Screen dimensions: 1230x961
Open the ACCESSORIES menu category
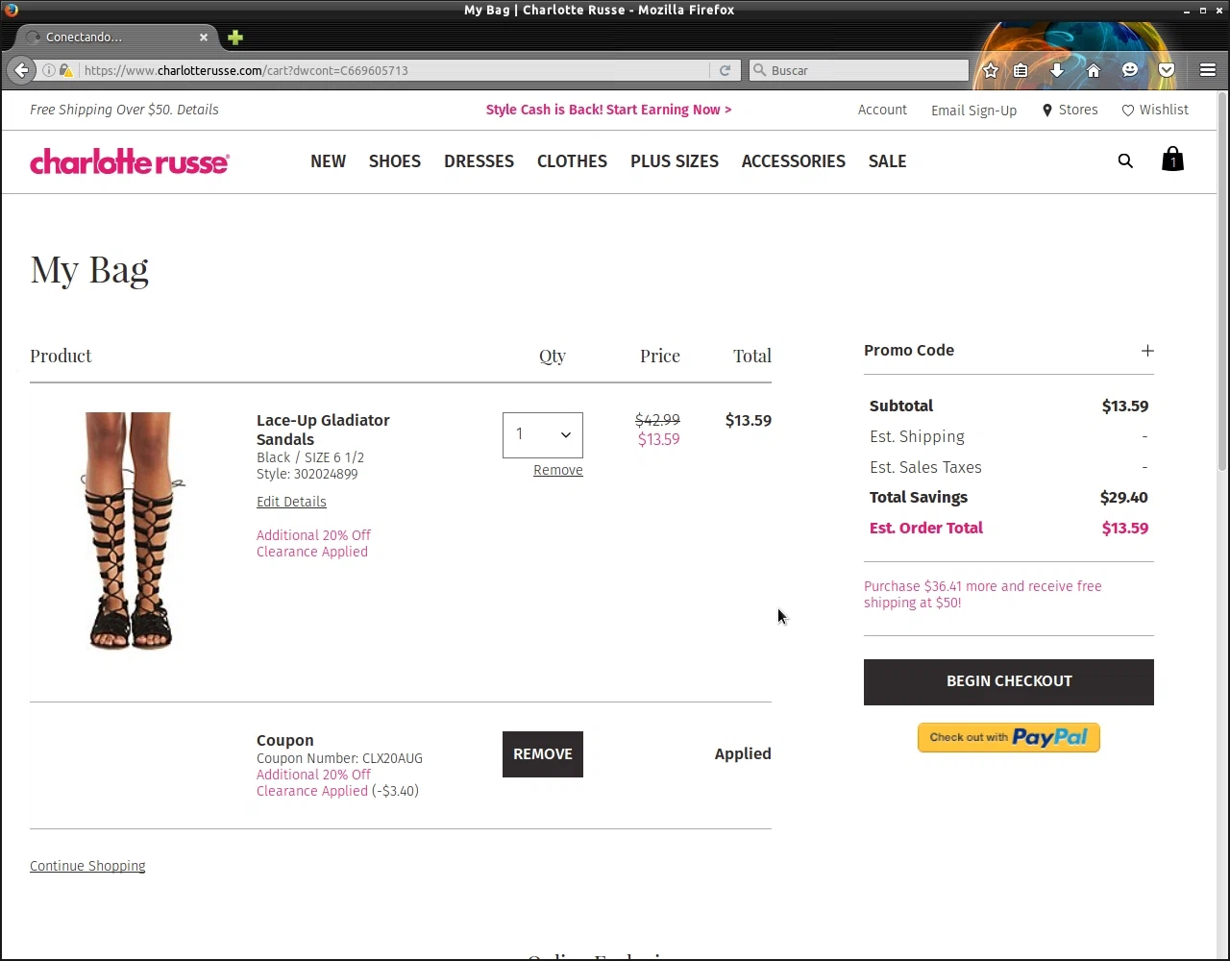[x=794, y=161]
